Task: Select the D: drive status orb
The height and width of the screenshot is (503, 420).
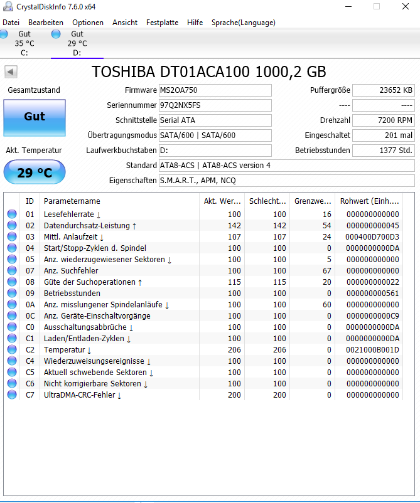Action: [x=56, y=34]
